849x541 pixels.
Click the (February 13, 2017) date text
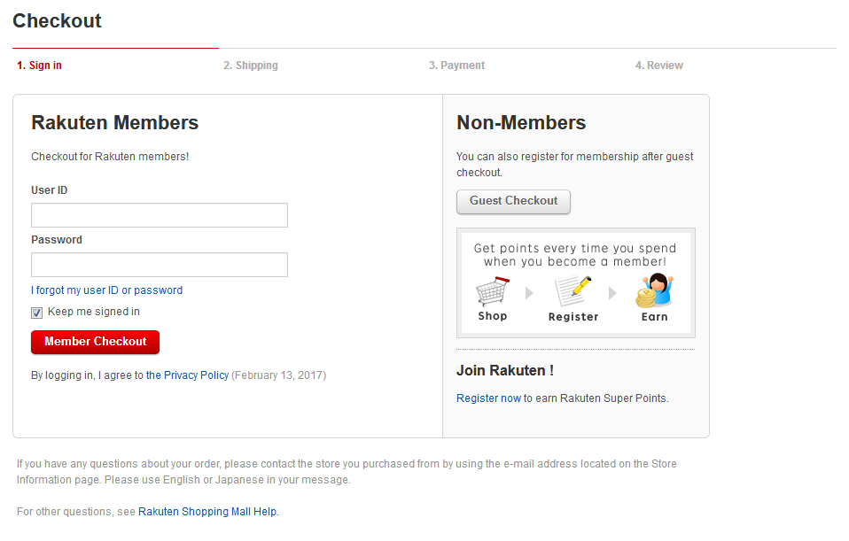[x=279, y=375]
